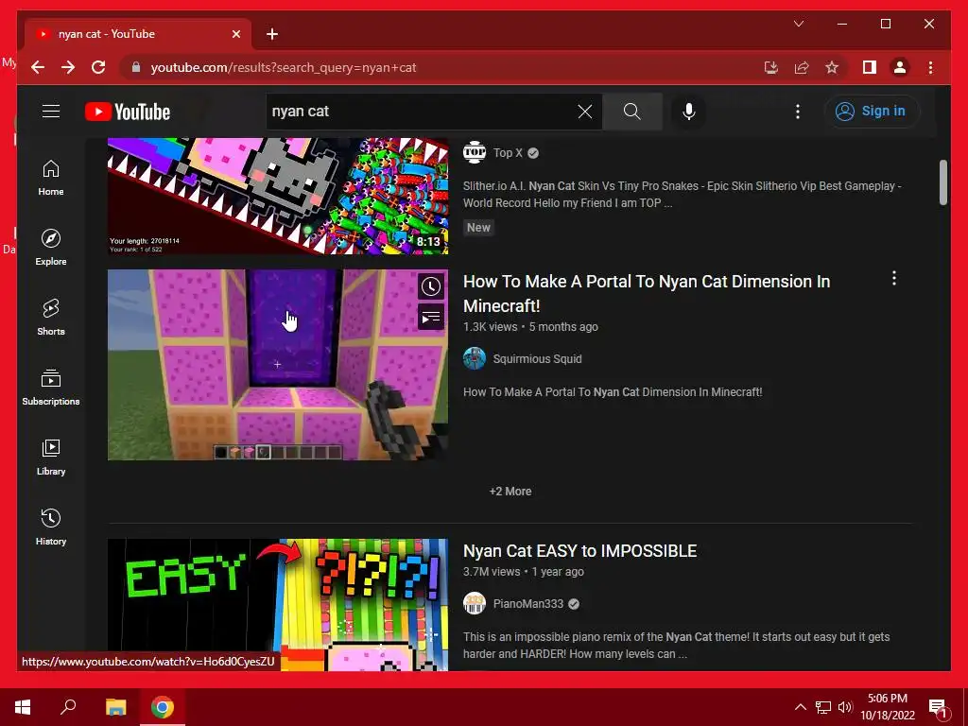Start voice search with microphone icon

pos(688,112)
